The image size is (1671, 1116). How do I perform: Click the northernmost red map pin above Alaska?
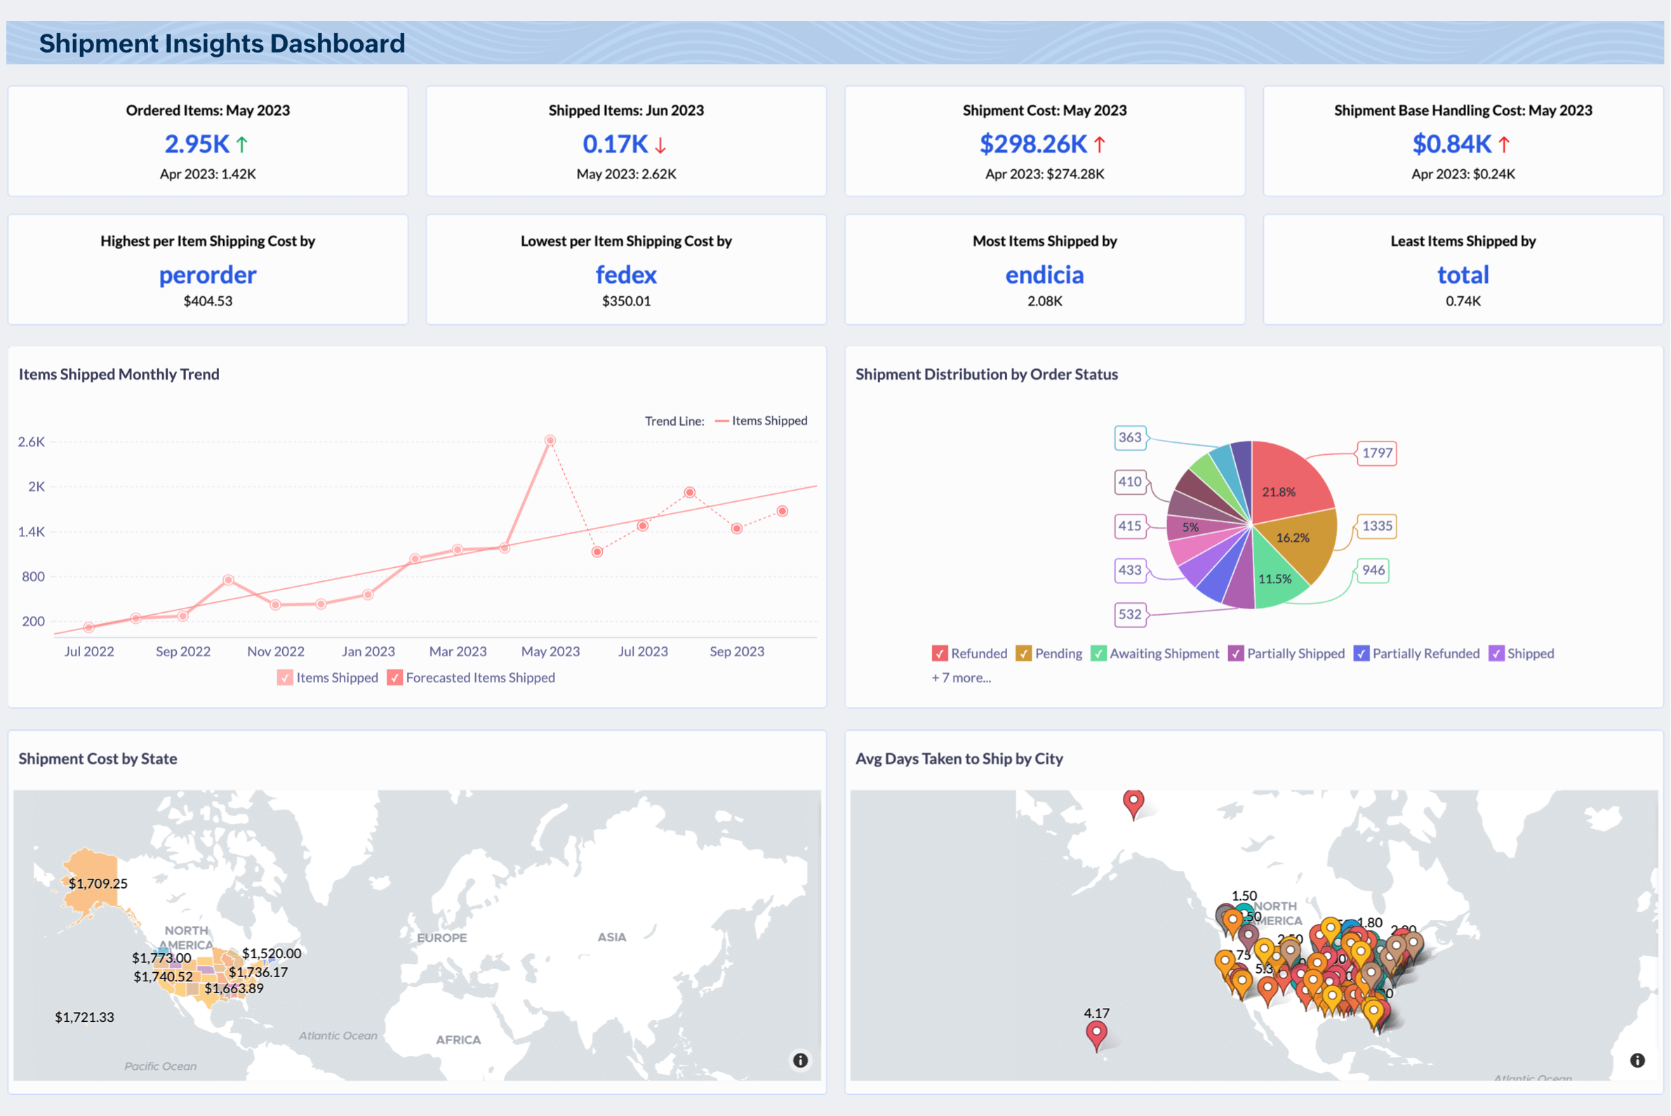[1133, 804]
